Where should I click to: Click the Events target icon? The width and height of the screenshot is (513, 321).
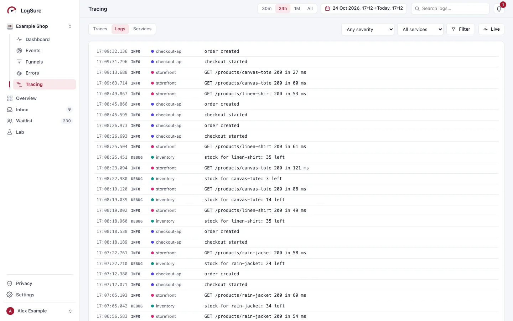[x=19, y=51]
